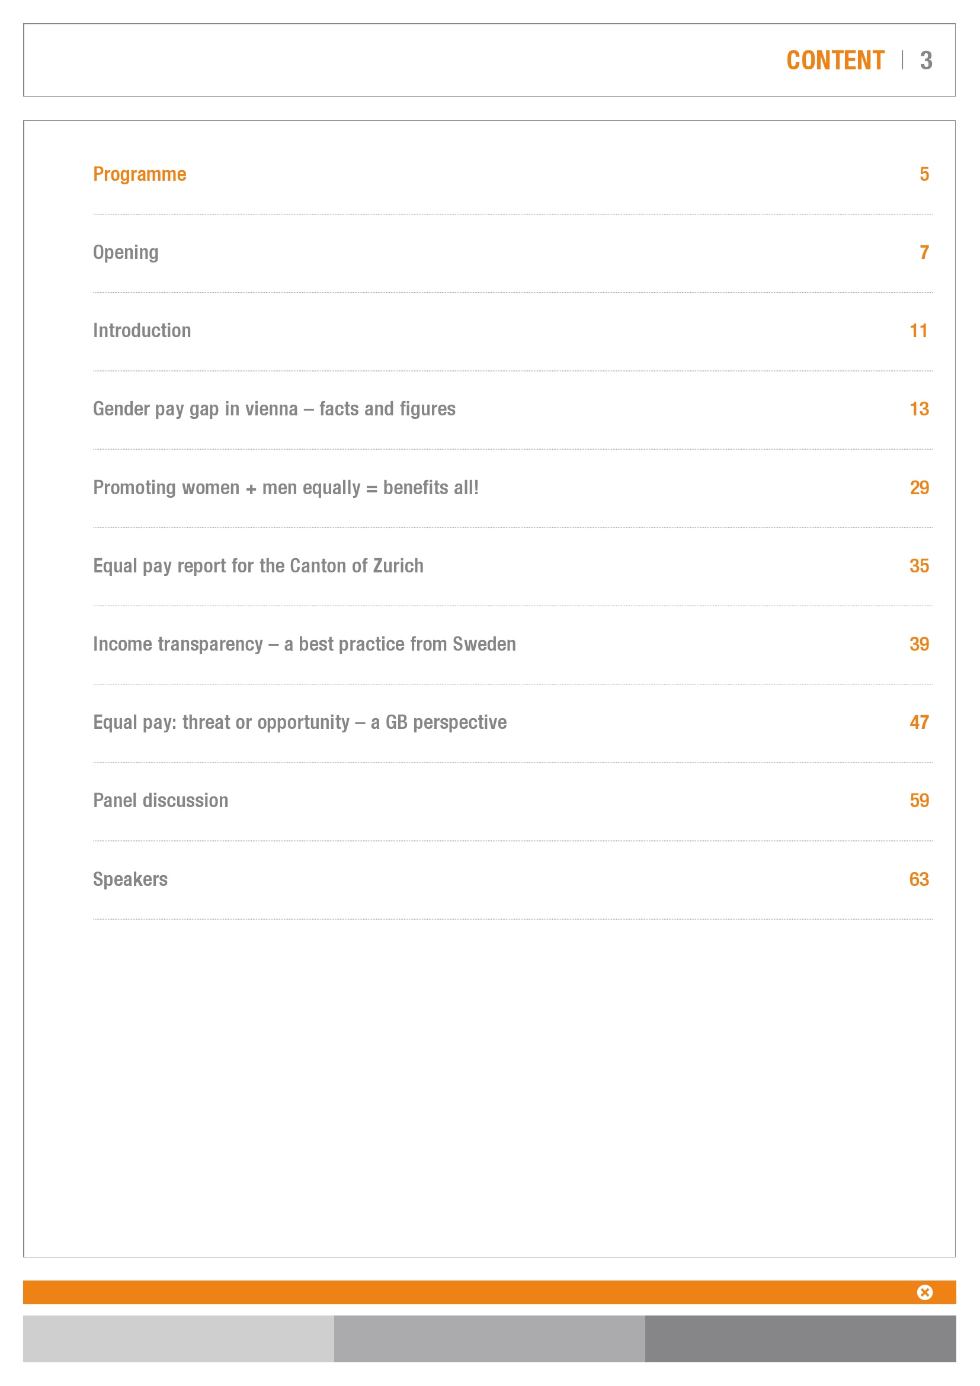Click page number 13 for Gender pay gap
Image resolution: width=980 pixels, height=1386 pixels.
[919, 409]
